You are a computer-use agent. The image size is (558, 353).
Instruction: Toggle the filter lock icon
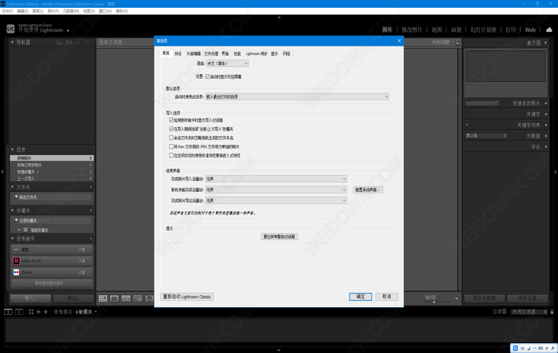point(458,42)
